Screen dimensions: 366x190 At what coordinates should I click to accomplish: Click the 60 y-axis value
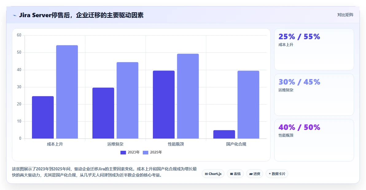pos(19,35)
